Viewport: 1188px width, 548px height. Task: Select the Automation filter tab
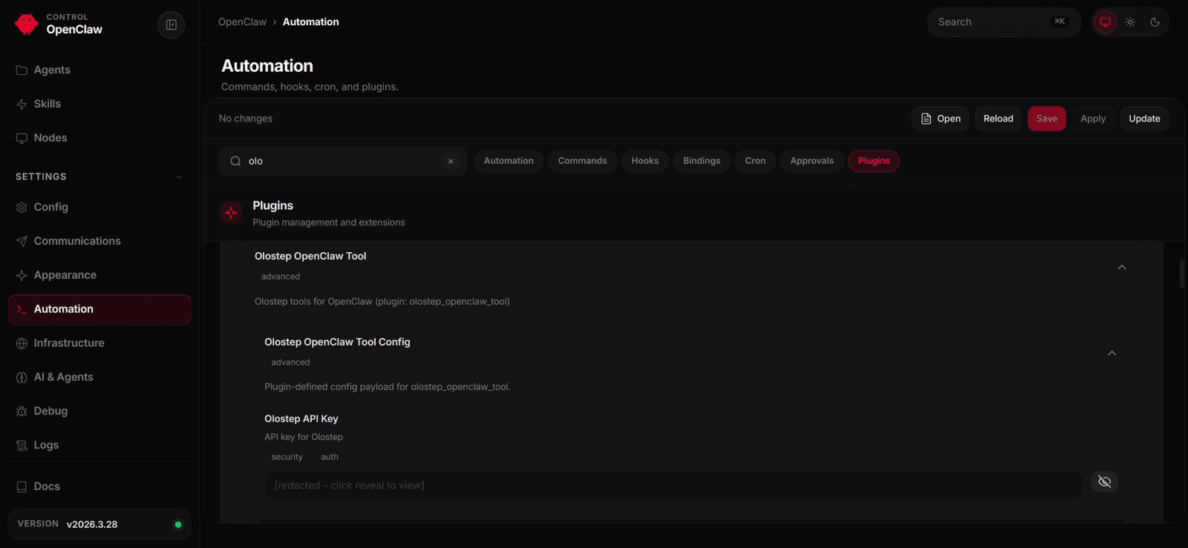(x=509, y=161)
